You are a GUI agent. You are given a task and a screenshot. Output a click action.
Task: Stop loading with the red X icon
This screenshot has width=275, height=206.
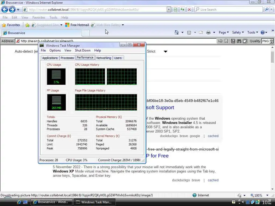pyautogui.click(x=189, y=9)
